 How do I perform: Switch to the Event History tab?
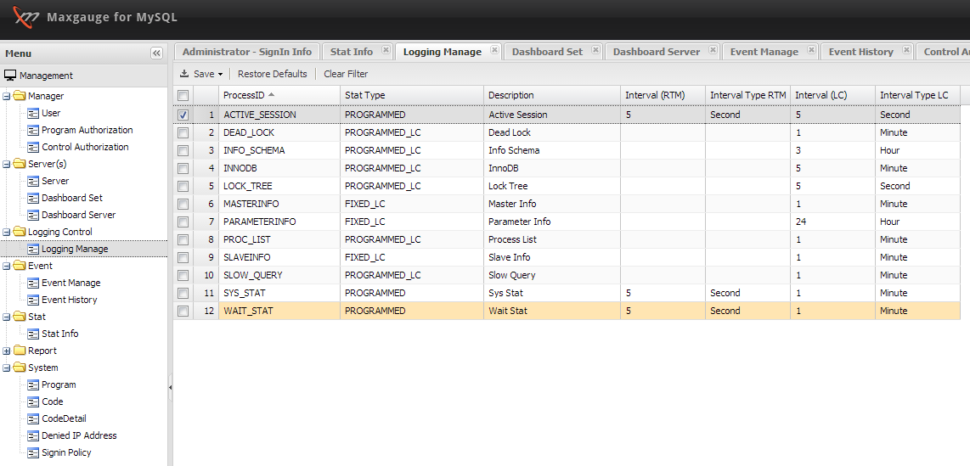click(860, 52)
